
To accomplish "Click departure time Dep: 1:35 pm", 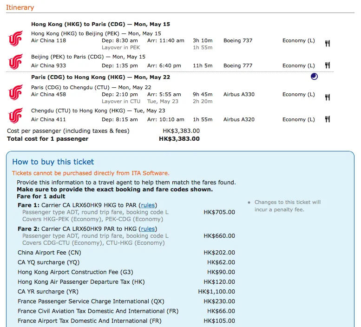I will click(120, 65).
